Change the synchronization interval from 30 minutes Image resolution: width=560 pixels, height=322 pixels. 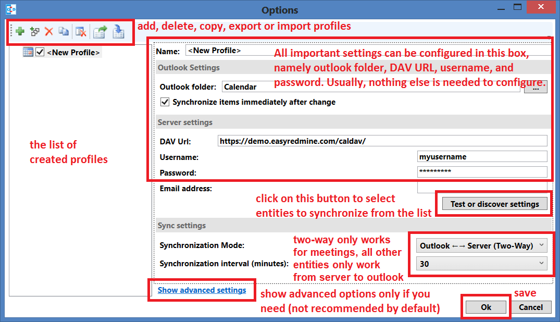click(x=480, y=264)
